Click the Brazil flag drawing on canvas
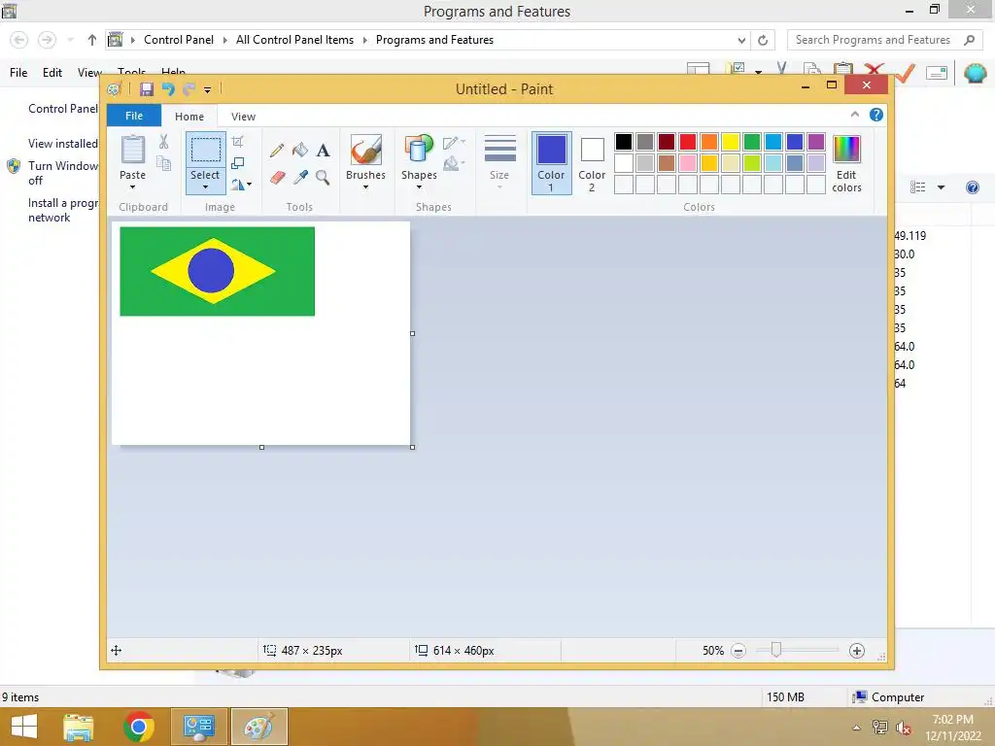 [x=217, y=272]
